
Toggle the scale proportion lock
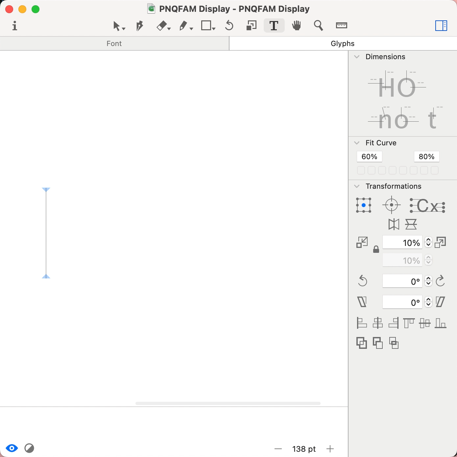(376, 250)
